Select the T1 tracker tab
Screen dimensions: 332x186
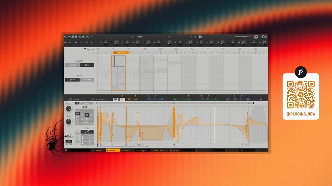228,99
